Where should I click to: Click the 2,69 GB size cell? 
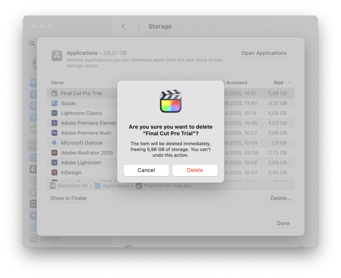[278, 162]
